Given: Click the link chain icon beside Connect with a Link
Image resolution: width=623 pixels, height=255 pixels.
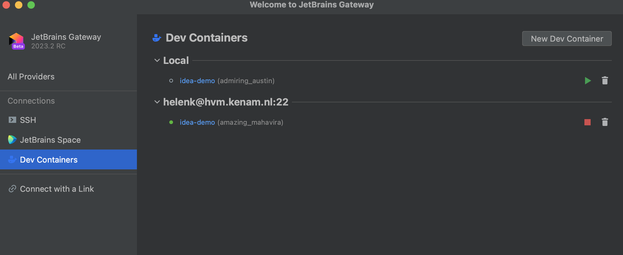Looking at the screenshot, I should pos(12,189).
